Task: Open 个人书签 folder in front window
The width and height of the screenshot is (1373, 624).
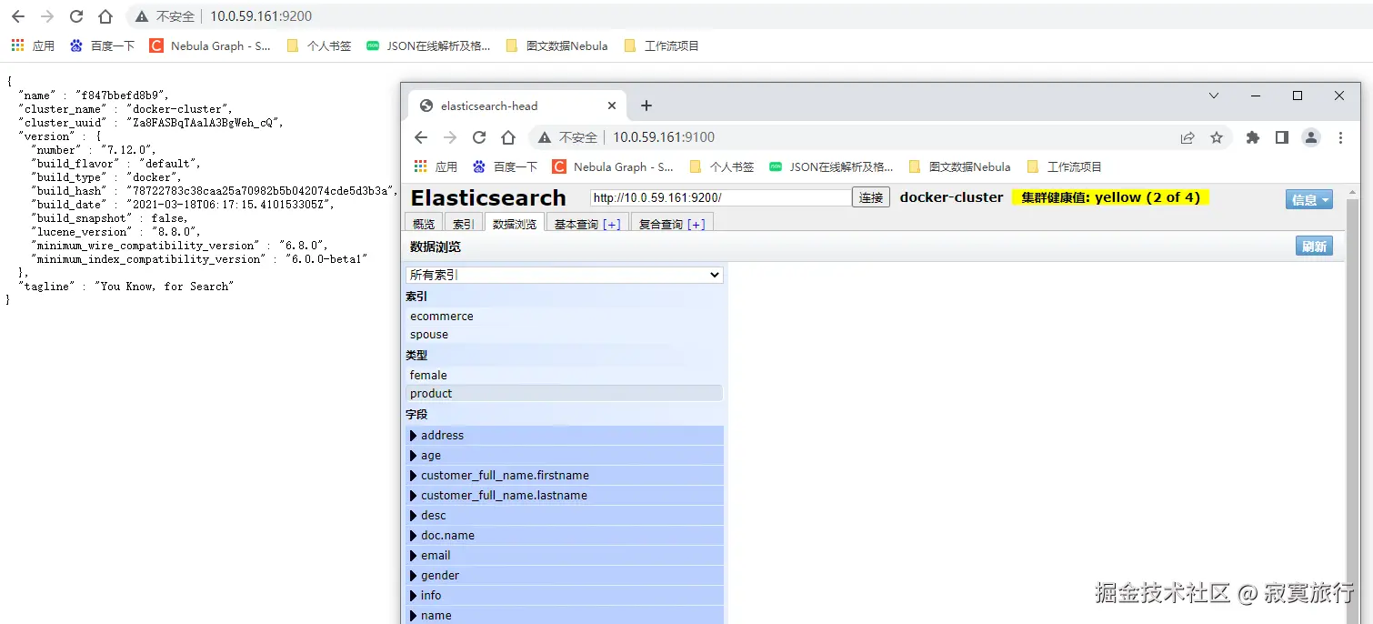Action: (722, 166)
